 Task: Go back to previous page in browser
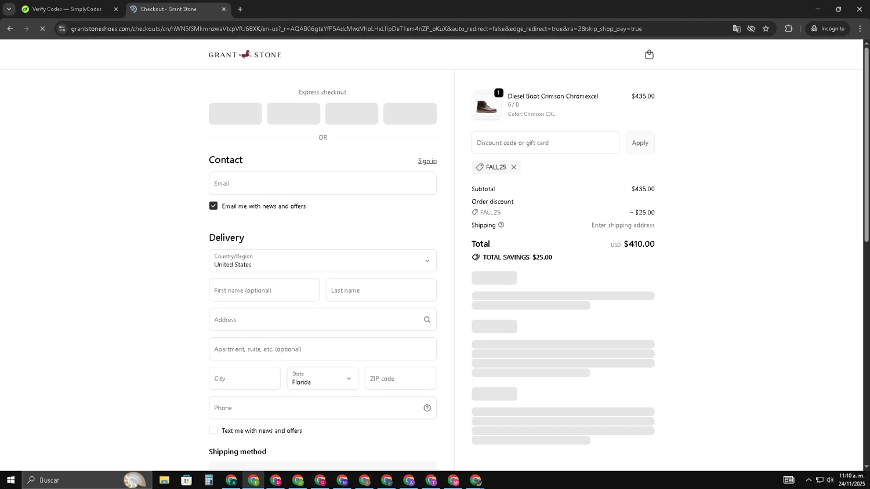[10, 28]
